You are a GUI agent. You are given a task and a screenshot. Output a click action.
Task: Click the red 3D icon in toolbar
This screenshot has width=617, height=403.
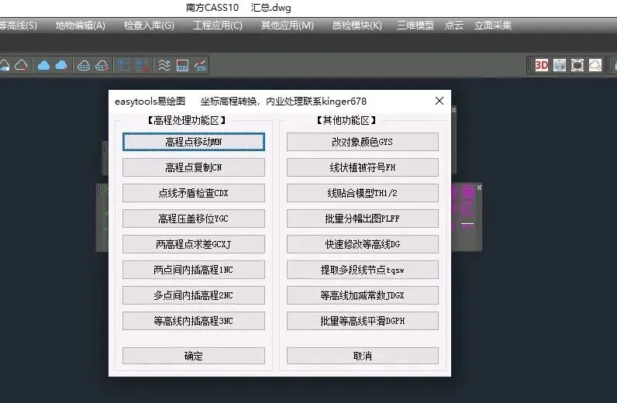pyautogui.click(x=542, y=65)
